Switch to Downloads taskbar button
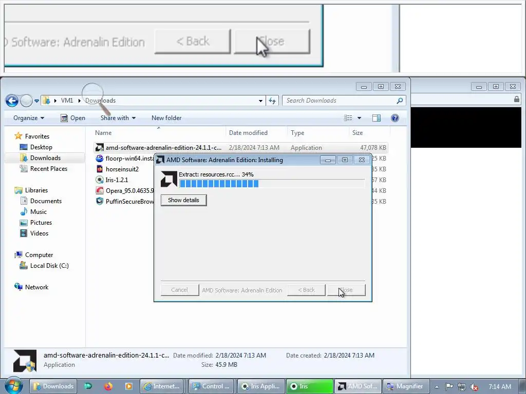This screenshot has width=526, height=394. click(x=53, y=386)
